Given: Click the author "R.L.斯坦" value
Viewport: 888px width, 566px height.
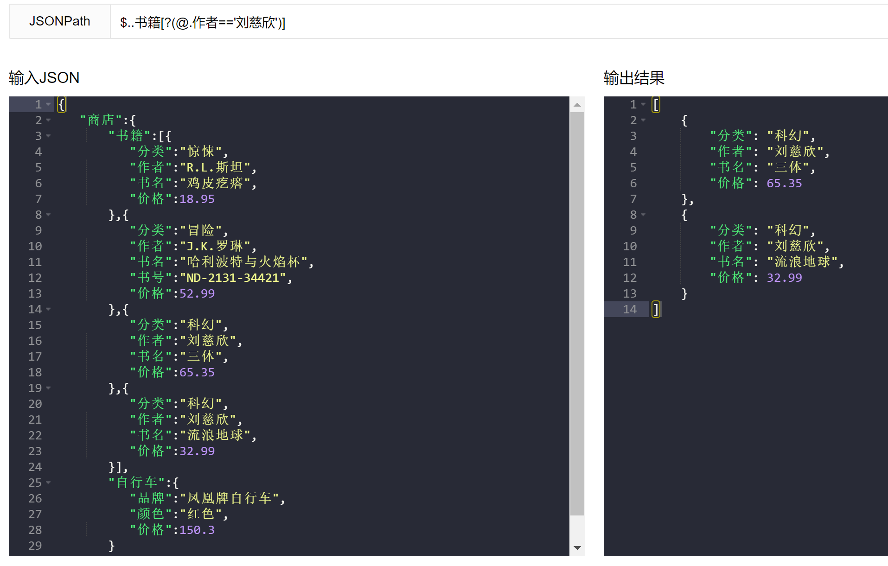Looking at the screenshot, I should click(215, 168).
